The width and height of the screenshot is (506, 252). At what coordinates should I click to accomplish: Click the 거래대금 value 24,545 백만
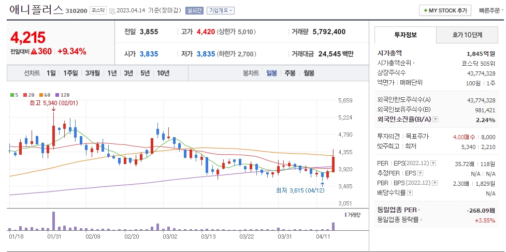pyautogui.click(x=336, y=54)
